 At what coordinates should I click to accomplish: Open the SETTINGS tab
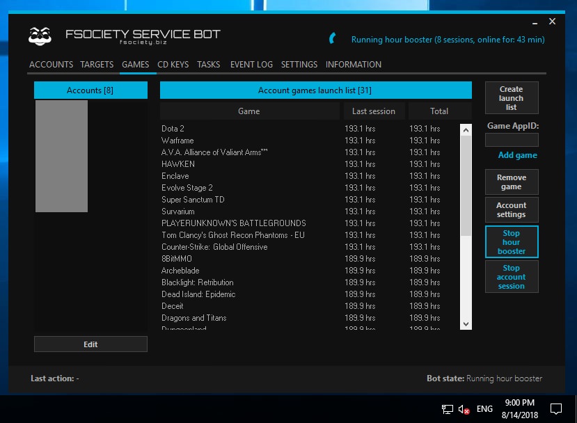(299, 65)
